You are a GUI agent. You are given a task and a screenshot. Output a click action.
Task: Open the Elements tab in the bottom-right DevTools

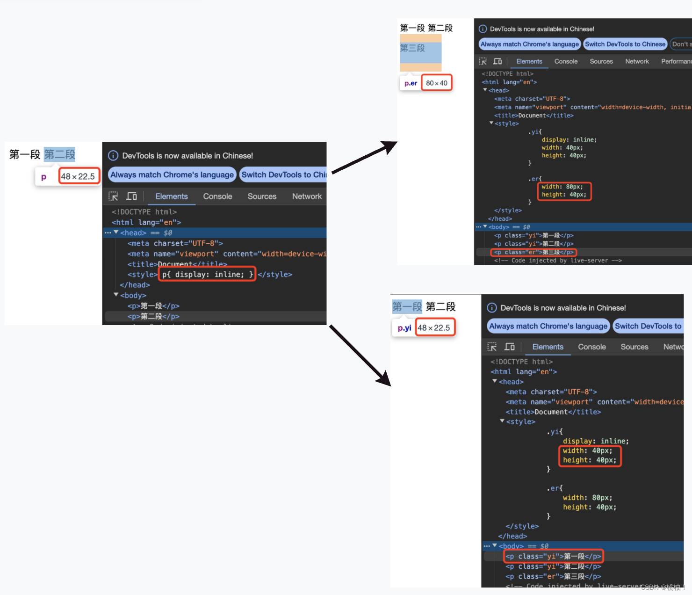coord(548,347)
